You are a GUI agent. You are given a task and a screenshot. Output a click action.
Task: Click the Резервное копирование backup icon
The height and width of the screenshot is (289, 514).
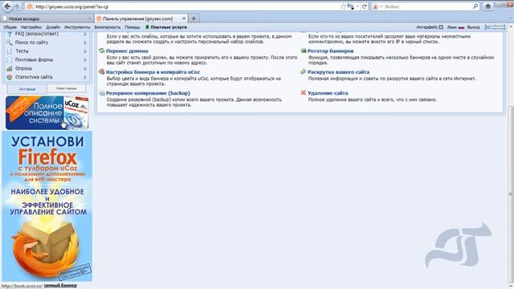coord(102,93)
